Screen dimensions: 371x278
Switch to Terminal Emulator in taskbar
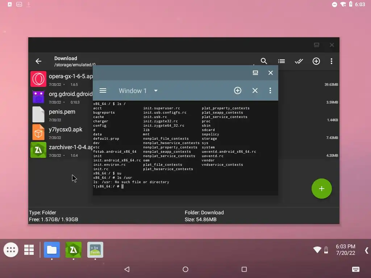pyautogui.click(x=95, y=250)
